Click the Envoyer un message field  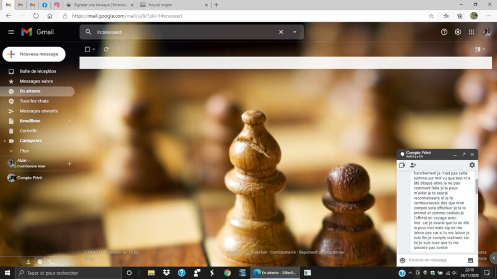(x=436, y=260)
